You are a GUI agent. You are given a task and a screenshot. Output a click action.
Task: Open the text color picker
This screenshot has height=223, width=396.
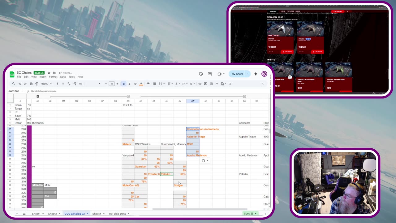click(141, 84)
